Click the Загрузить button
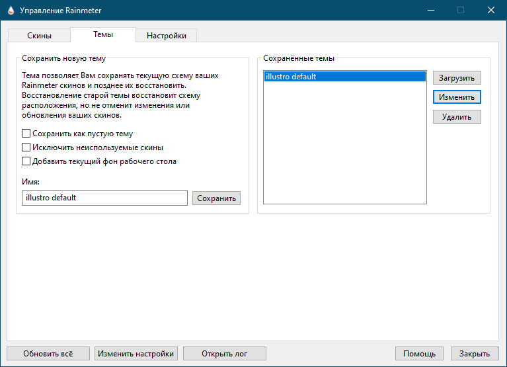Screen dimensions: 507x367 coord(457,78)
